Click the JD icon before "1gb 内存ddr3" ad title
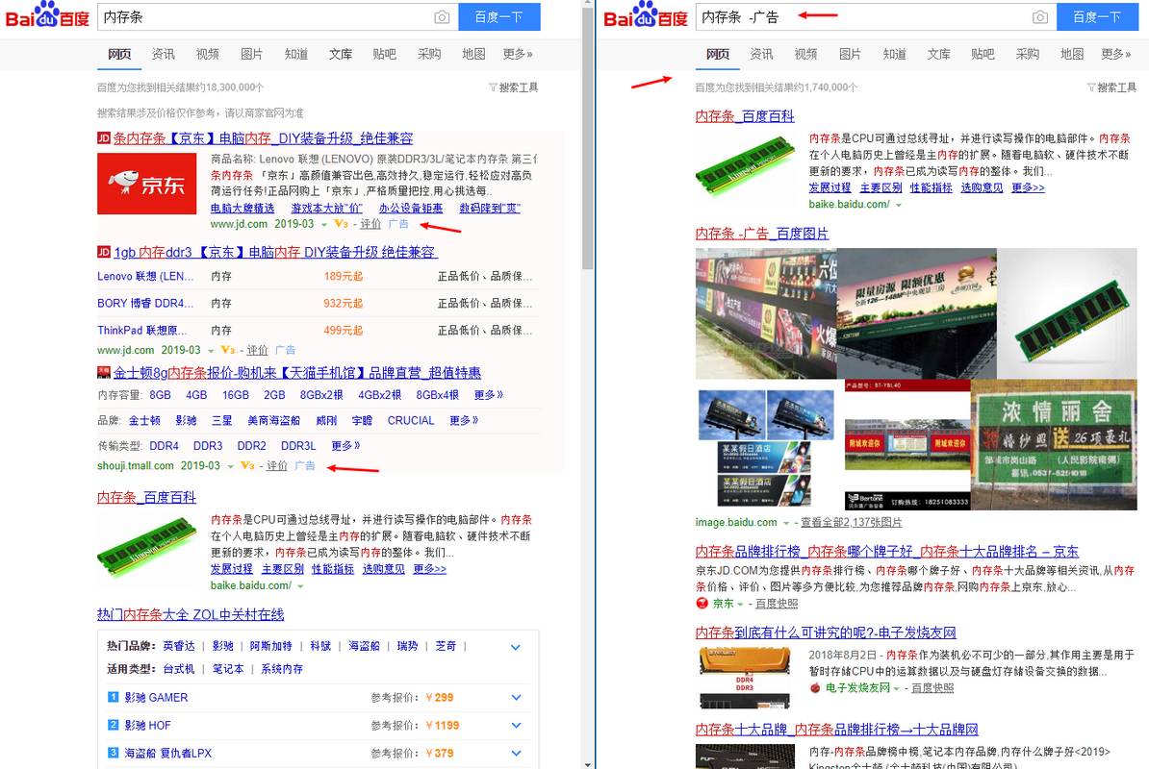Screen dimensions: 1149x769 [x=104, y=252]
